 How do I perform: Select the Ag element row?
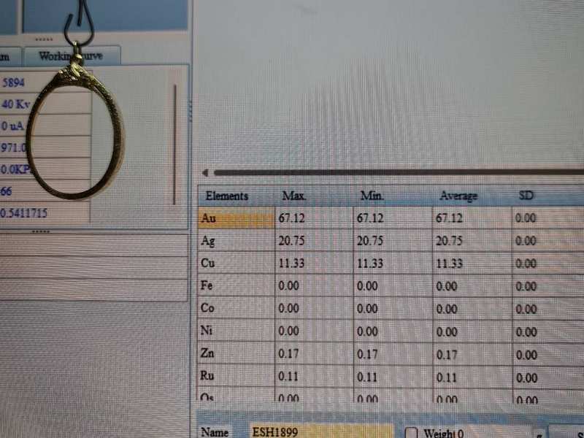[235, 241]
